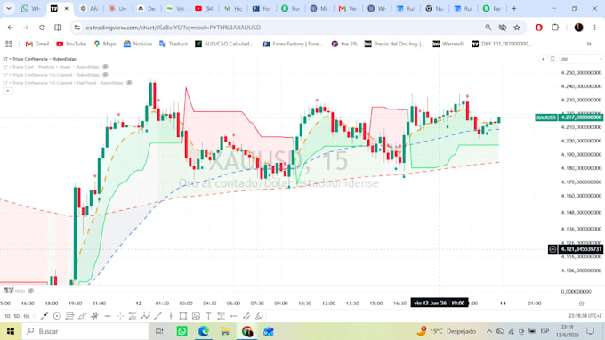Select the brush tool at toolbar end
Viewport: 605px width, 340px height.
[259, 316]
